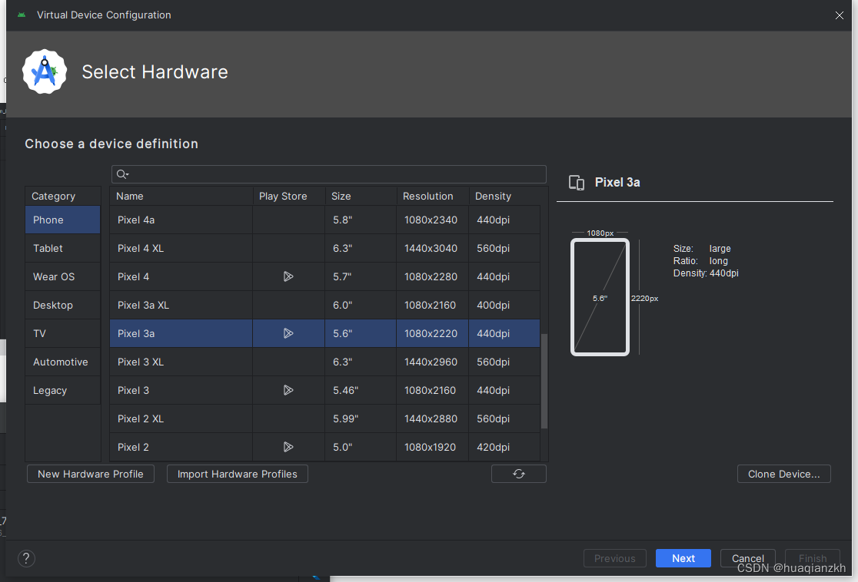This screenshot has height=582, width=858.
Task: Click the help question mark icon
Action: pyautogui.click(x=26, y=558)
